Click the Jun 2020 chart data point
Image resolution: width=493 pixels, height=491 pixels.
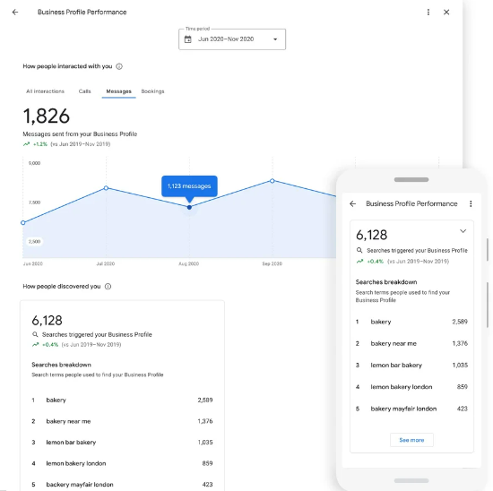tap(23, 223)
